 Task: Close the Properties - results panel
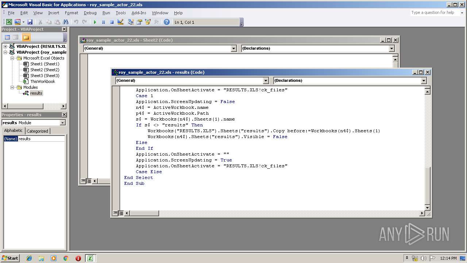(64, 115)
